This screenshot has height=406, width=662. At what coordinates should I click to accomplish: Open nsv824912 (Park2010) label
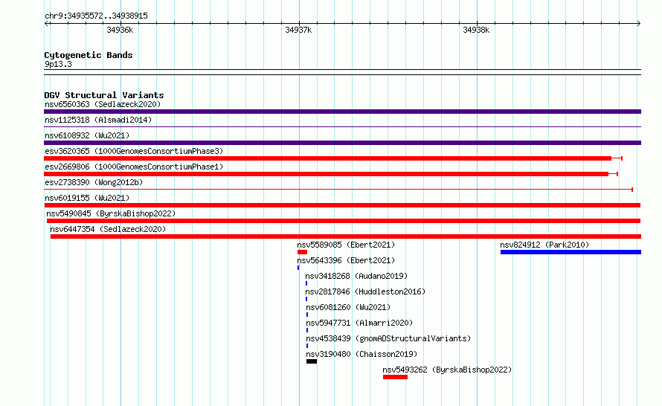[544, 245]
